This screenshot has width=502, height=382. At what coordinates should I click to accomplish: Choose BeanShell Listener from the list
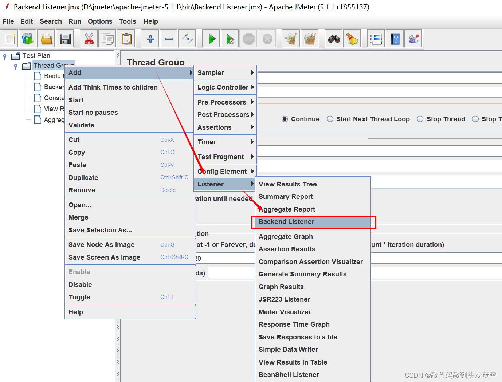pyautogui.click(x=313, y=375)
